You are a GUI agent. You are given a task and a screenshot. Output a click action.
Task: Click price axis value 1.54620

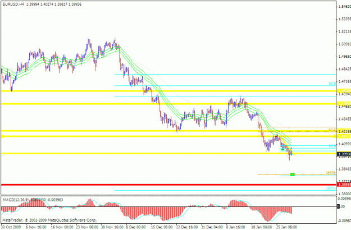(x=345, y=7)
